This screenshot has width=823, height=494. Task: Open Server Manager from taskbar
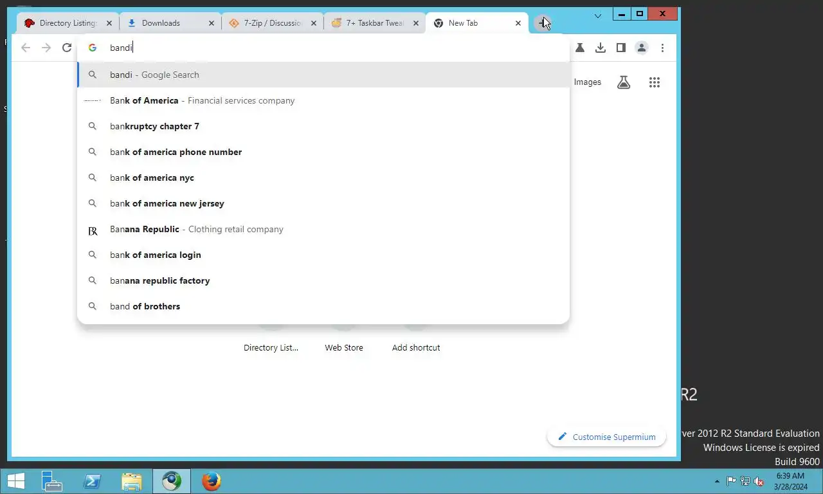[x=51, y=481]
